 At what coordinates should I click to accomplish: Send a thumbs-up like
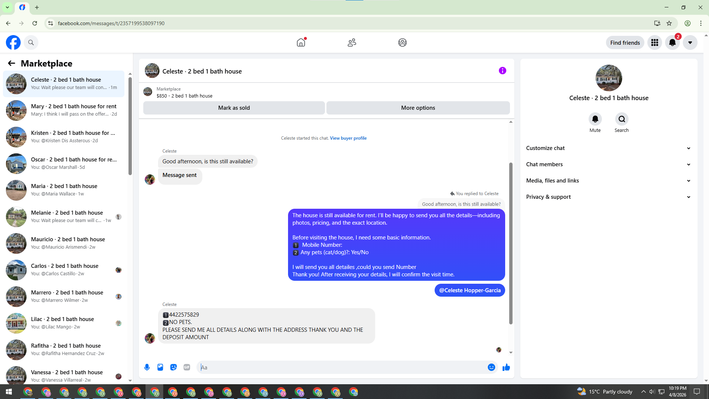(506, 367)
